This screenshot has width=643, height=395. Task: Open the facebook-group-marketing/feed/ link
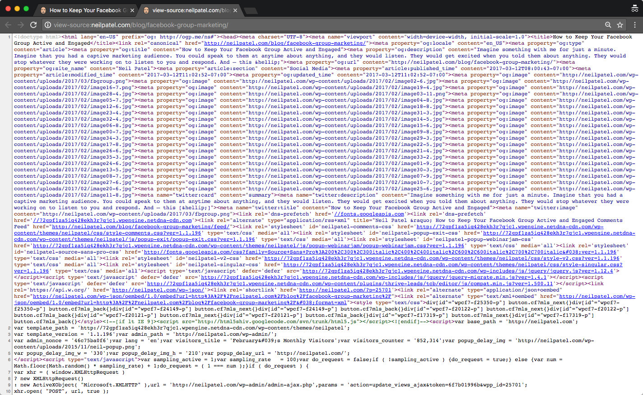[x=141, y=227]
